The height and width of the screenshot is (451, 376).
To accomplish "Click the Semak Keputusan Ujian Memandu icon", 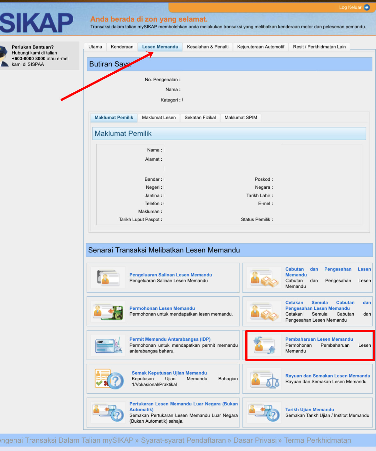I will coord(109,379).
